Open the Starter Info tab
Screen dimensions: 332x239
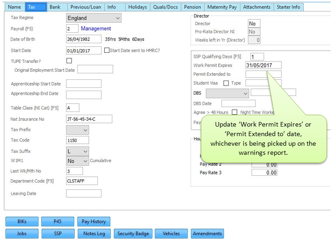tap(288, 7)
